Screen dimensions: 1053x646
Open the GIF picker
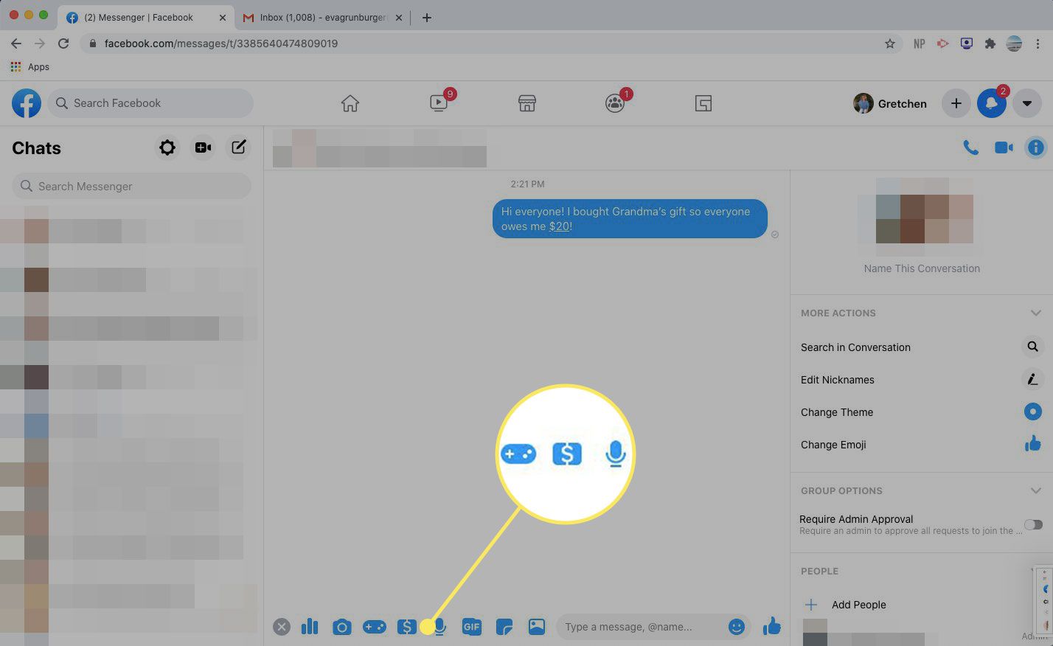[x=471, y=627]
